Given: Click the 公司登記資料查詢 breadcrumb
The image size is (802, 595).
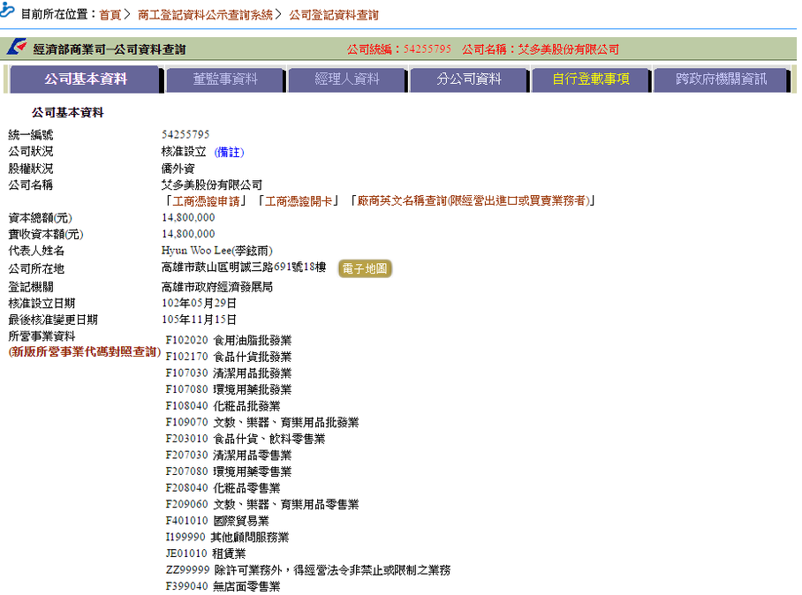Looking at the screenshot, I should (334, 15).
